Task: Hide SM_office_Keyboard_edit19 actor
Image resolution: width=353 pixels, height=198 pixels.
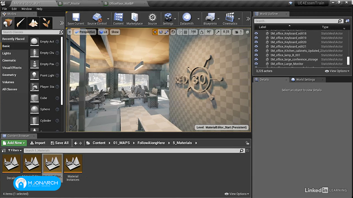Action: 256,38
